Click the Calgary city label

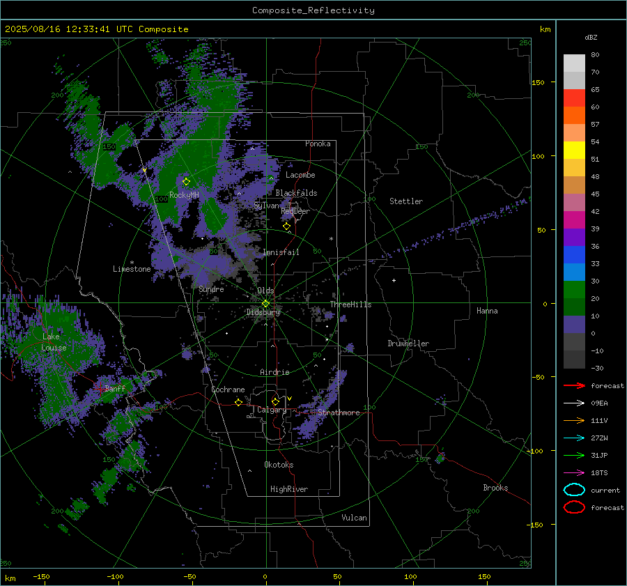click(272, 410)
